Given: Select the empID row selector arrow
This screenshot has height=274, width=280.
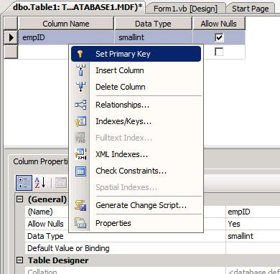Looking at the screenshot, I should (x=11, y=37).
